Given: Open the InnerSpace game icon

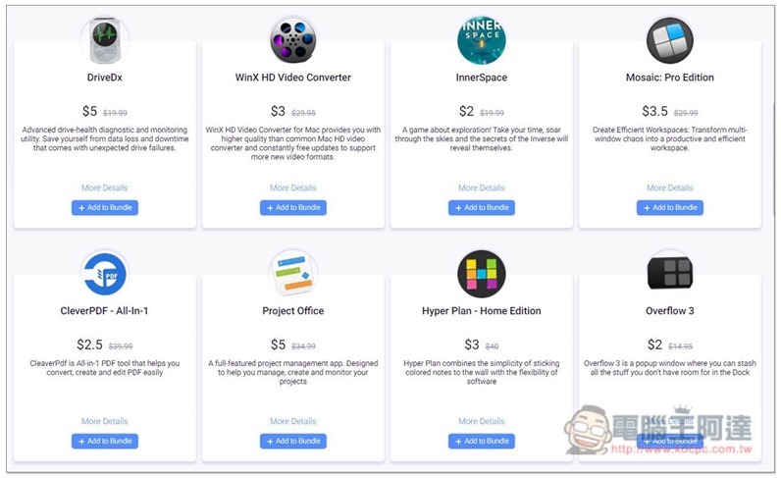Looking at the screenshot, I should 482,40.
